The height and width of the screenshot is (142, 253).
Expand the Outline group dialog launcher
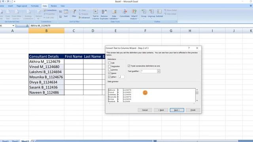click(176, 21)
